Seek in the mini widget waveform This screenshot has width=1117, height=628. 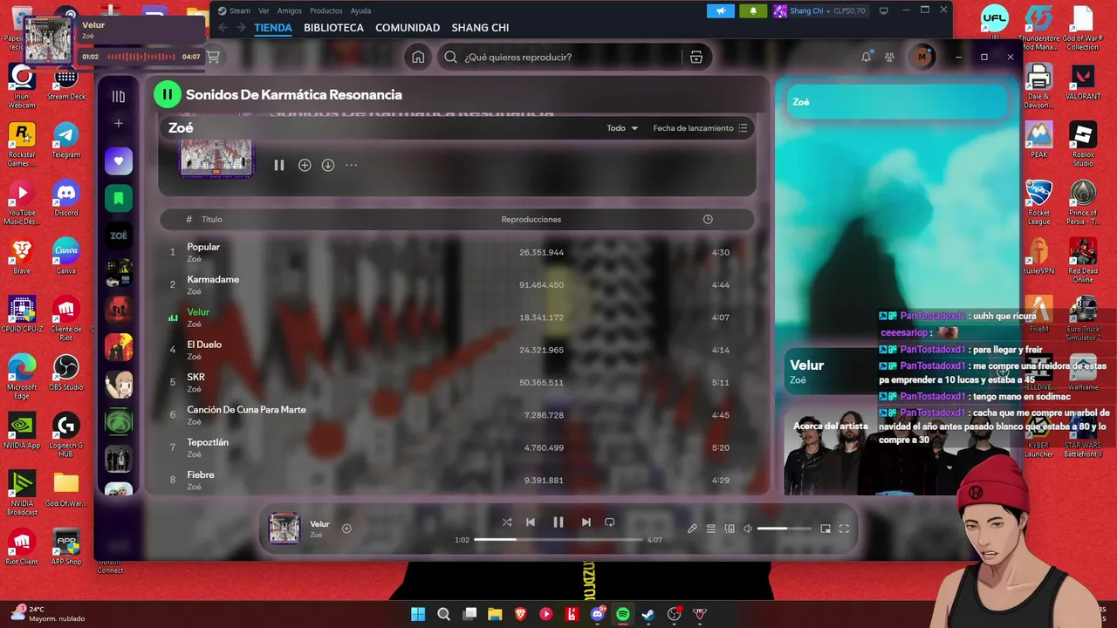(x=140, y=57)
